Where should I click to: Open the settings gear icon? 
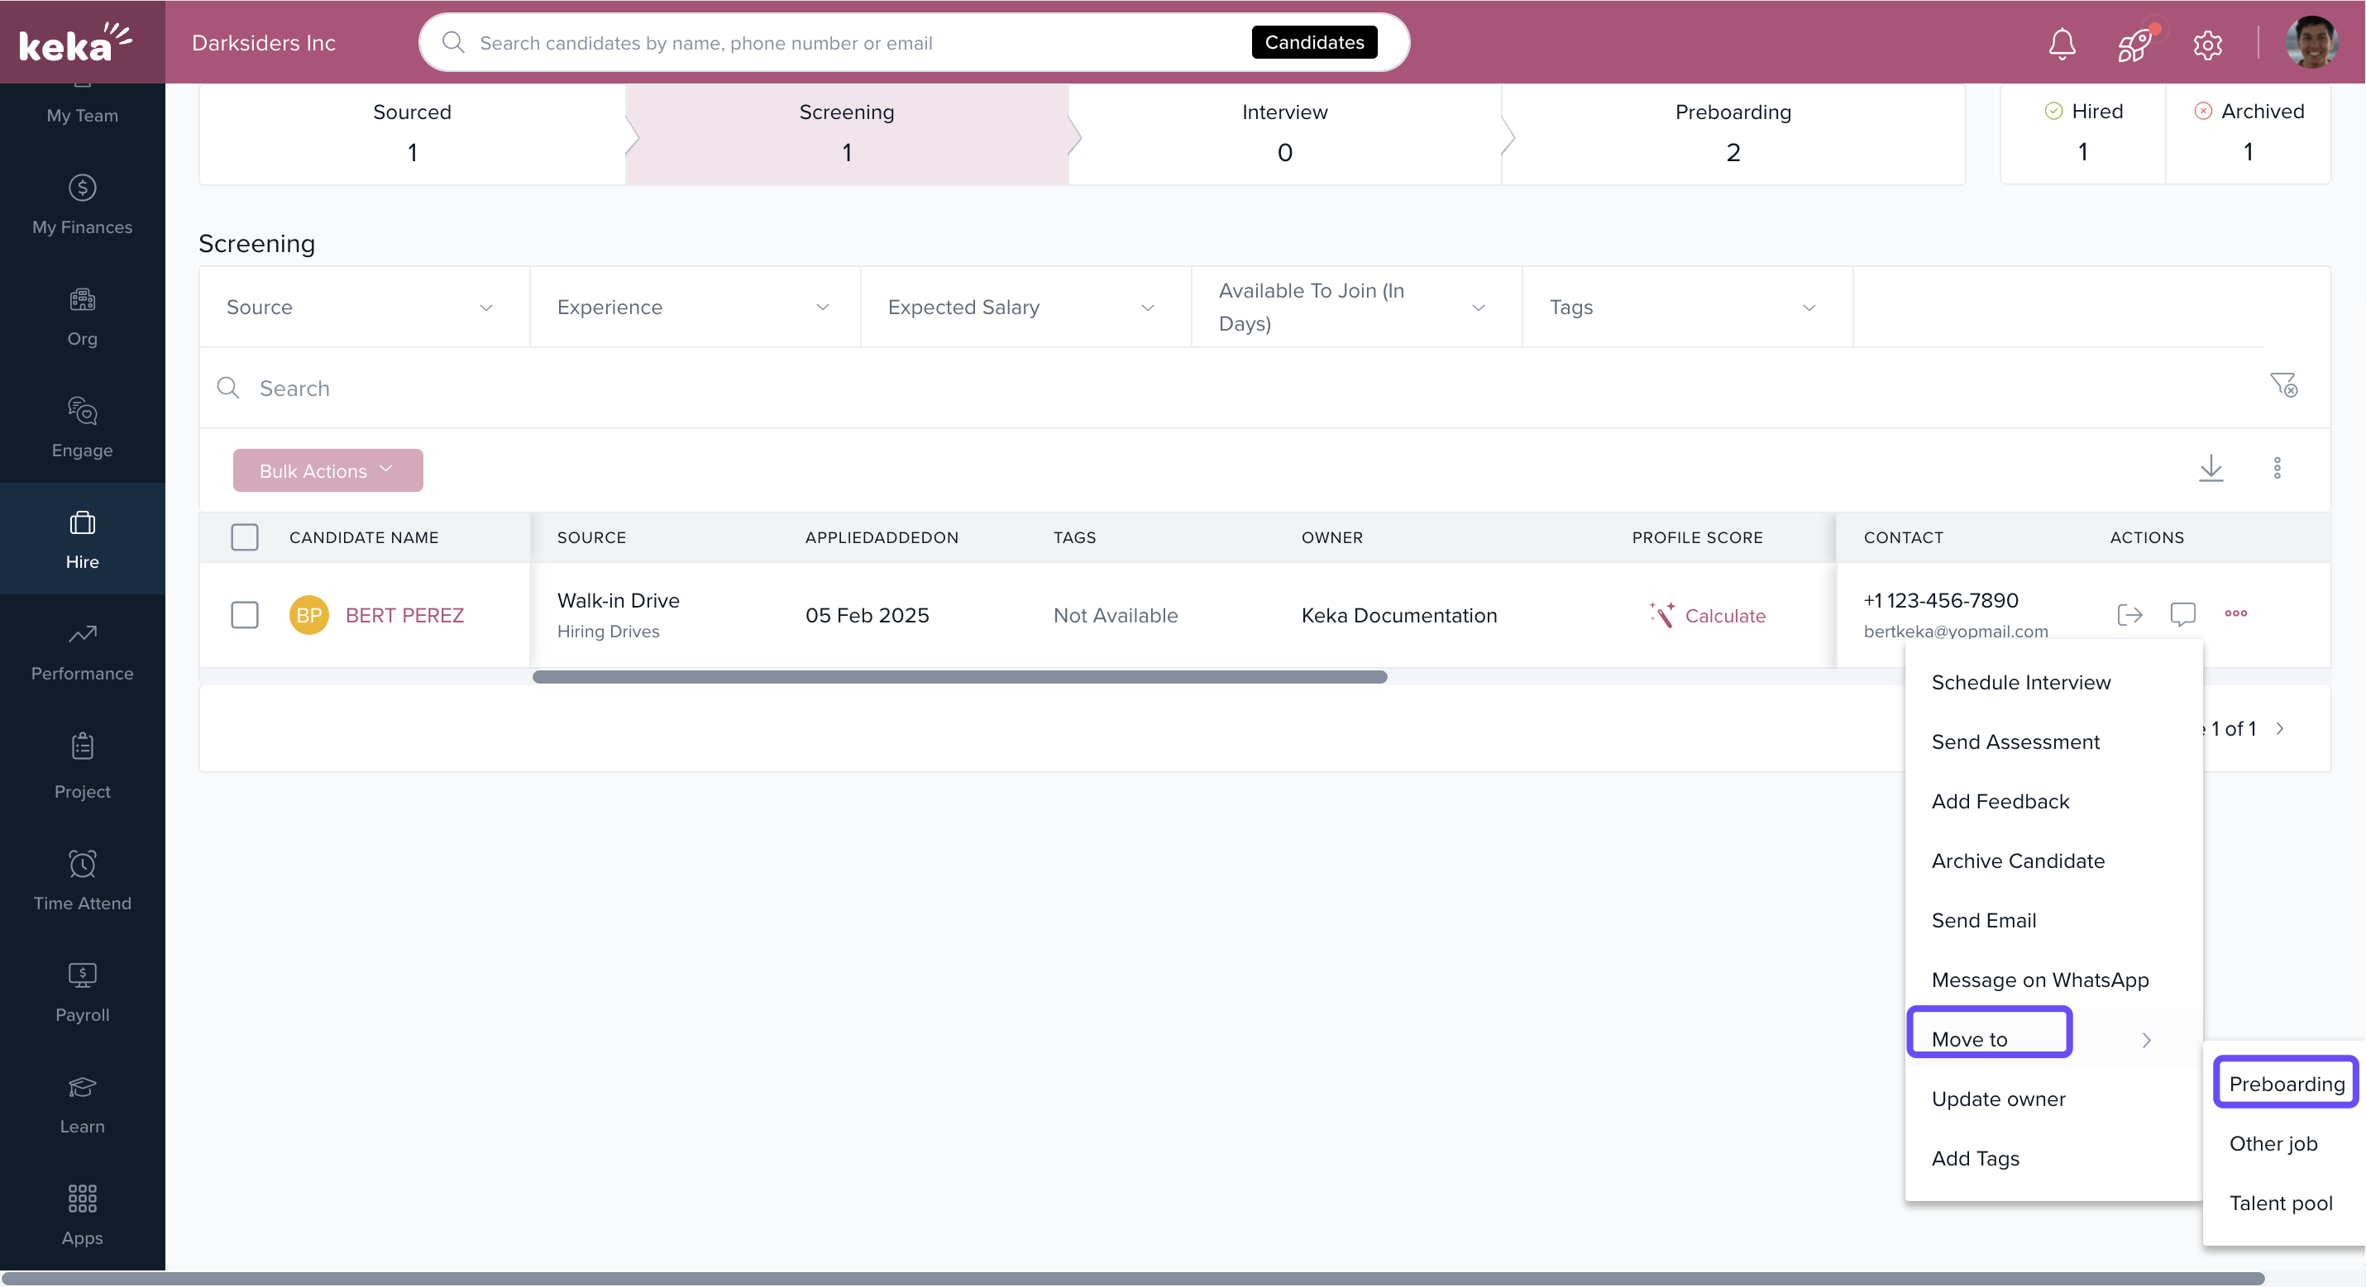pyautogui.click(x=2206, y=43)
